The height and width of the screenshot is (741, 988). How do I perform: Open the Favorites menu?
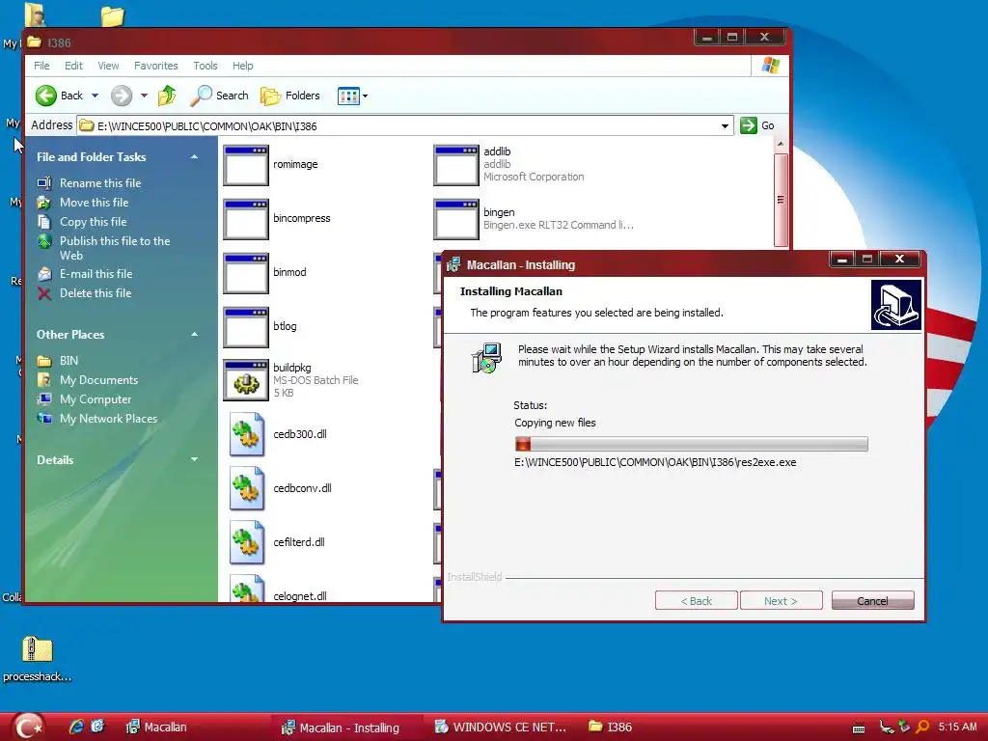point(155,66)
